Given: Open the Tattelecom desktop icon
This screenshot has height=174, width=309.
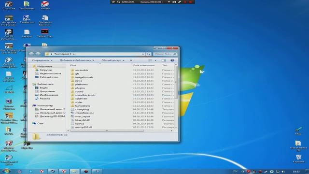Looking at the screenshot, I should coord(27,19).
